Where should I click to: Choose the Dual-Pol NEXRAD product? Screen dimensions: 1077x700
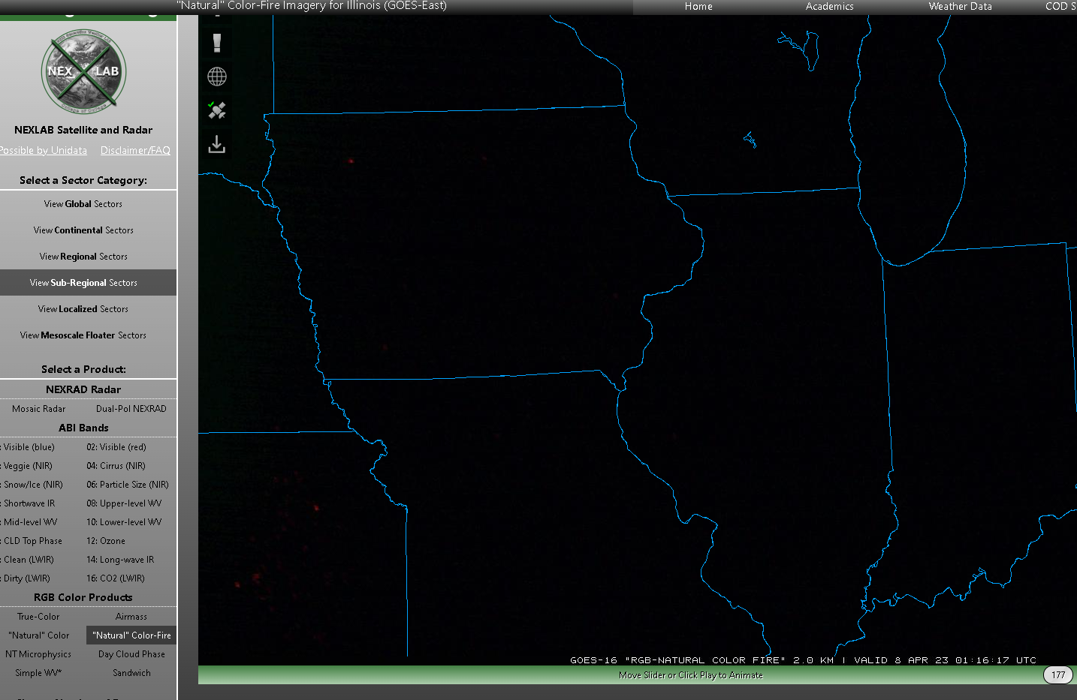131,409
